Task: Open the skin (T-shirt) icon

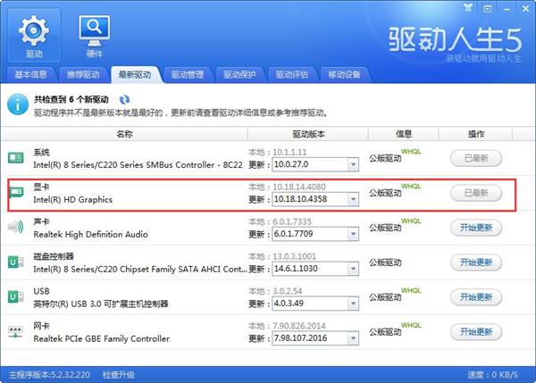Action: point(468,5)
